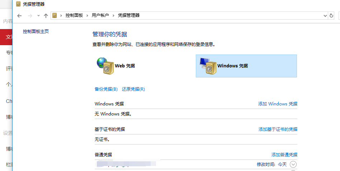The image size is (340, 171).
Task: Click 添加基于证书的凭据 link
Action: pos(278,129)
